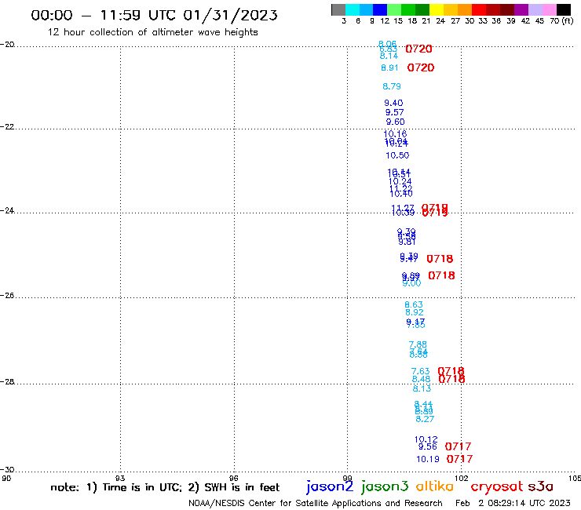Click the '45' legend scale label
Screen dimensions: 581x510
click(539, 20)
